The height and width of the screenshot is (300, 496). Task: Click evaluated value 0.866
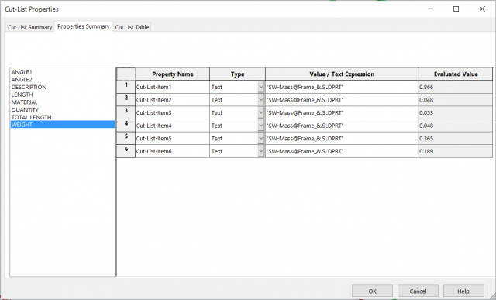pyautogui.click(x=456, y=87)
